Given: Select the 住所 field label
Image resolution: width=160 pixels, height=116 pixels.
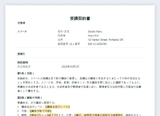Looking at the screenshot, I should click(60, 40).
